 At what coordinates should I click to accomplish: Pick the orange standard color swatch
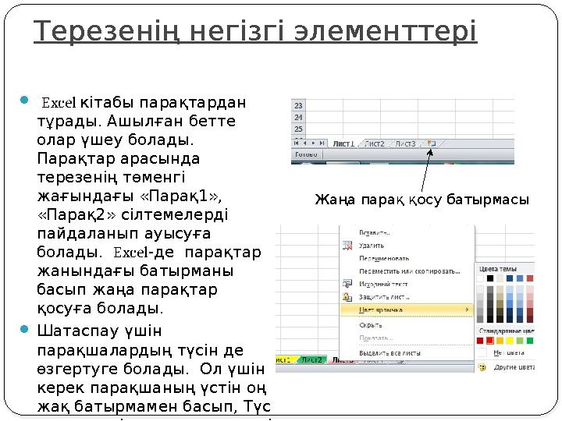click(500, 341)
